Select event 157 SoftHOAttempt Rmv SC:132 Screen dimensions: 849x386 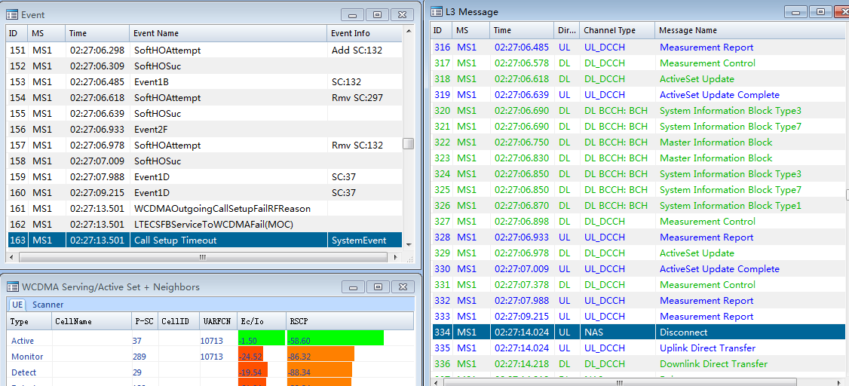click(204, 146)
